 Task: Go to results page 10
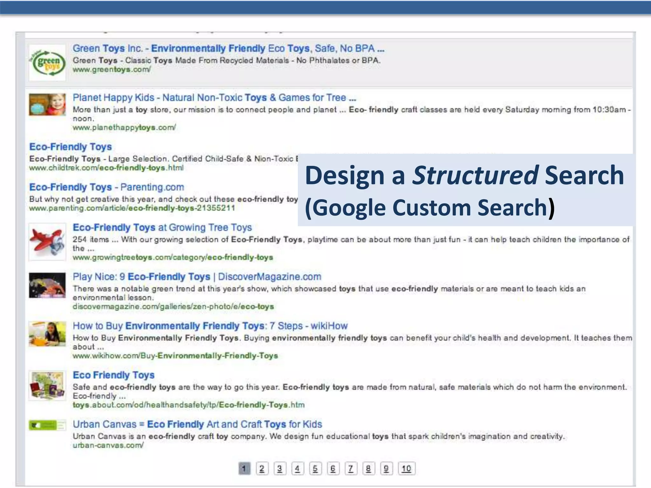407,469
